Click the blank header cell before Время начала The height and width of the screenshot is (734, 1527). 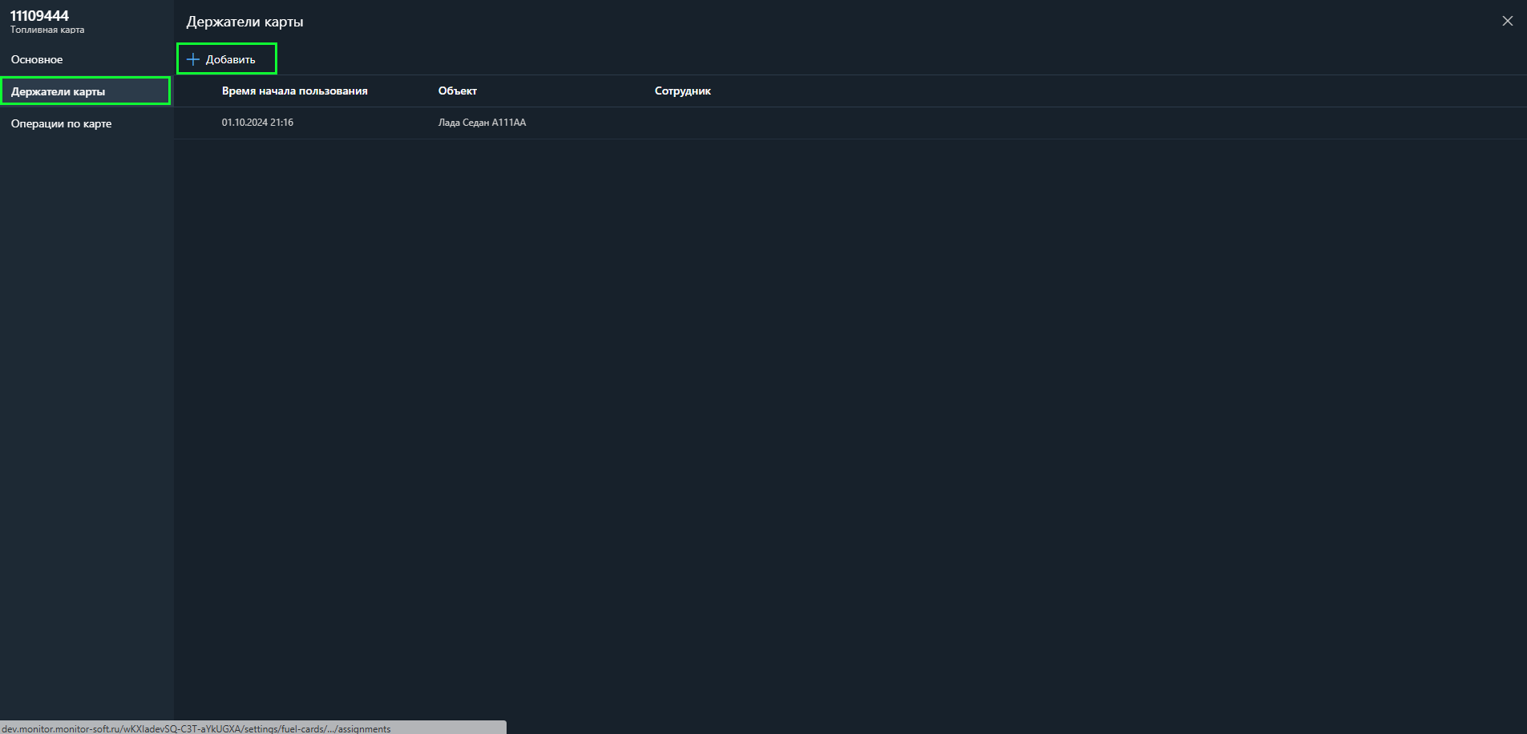coord(197,91)
